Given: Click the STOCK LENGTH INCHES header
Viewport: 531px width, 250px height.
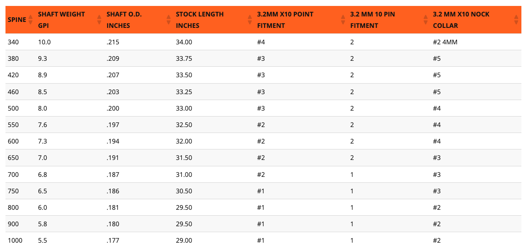Looking at the screenshot, I should [x=200, y=20].
